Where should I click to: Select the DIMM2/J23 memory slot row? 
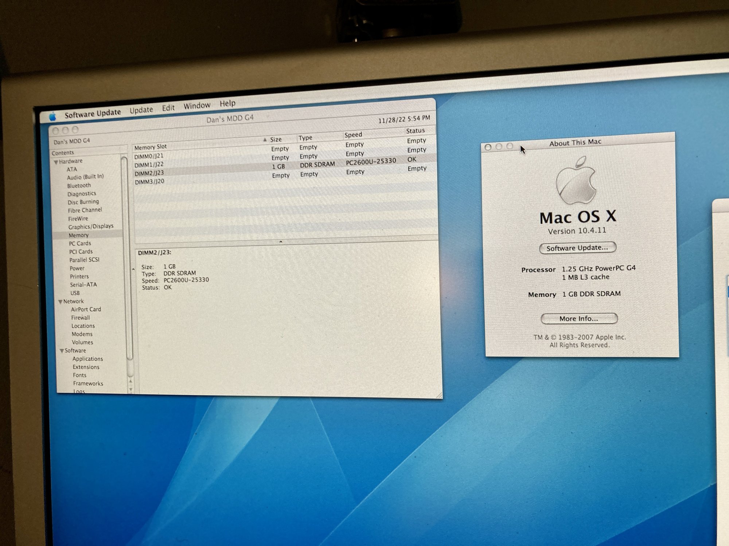149,173
